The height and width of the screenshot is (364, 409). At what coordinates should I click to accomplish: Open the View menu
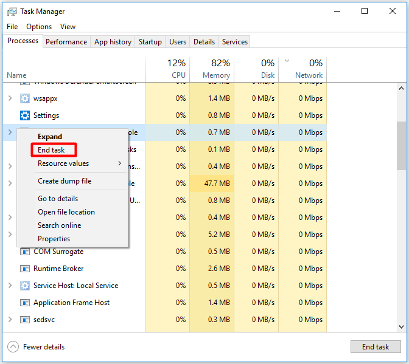[68, 27]
